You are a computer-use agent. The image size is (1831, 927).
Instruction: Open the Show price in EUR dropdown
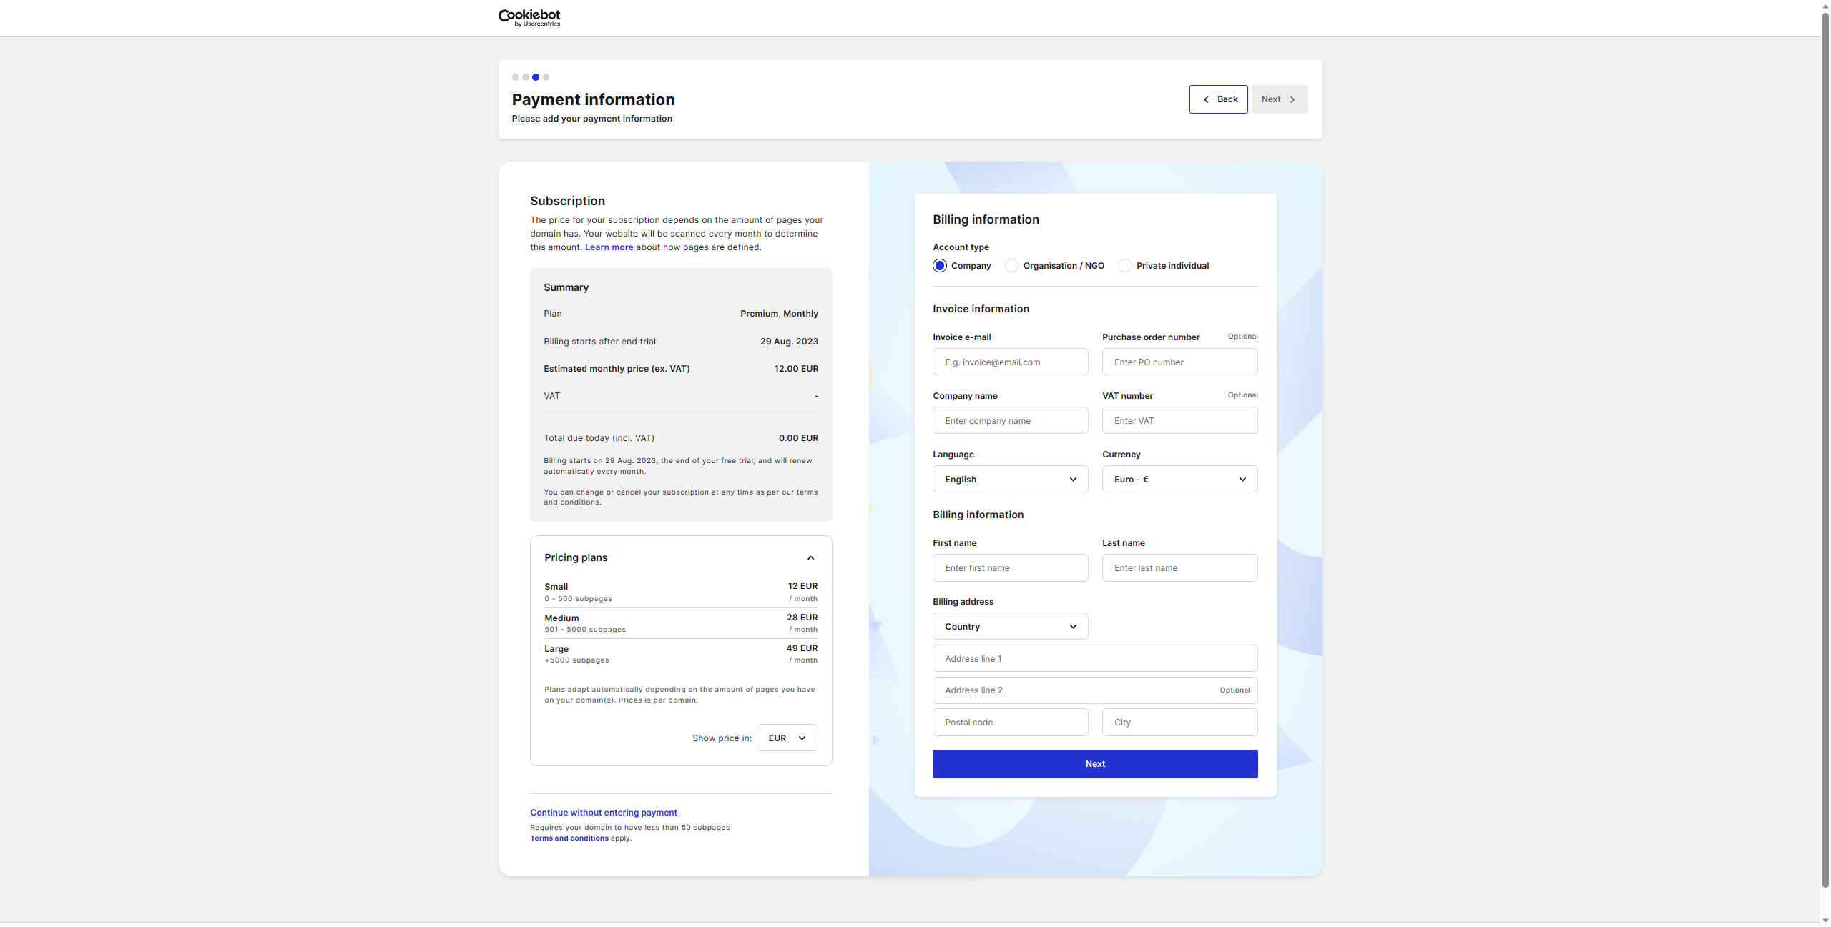click(787, 738)
